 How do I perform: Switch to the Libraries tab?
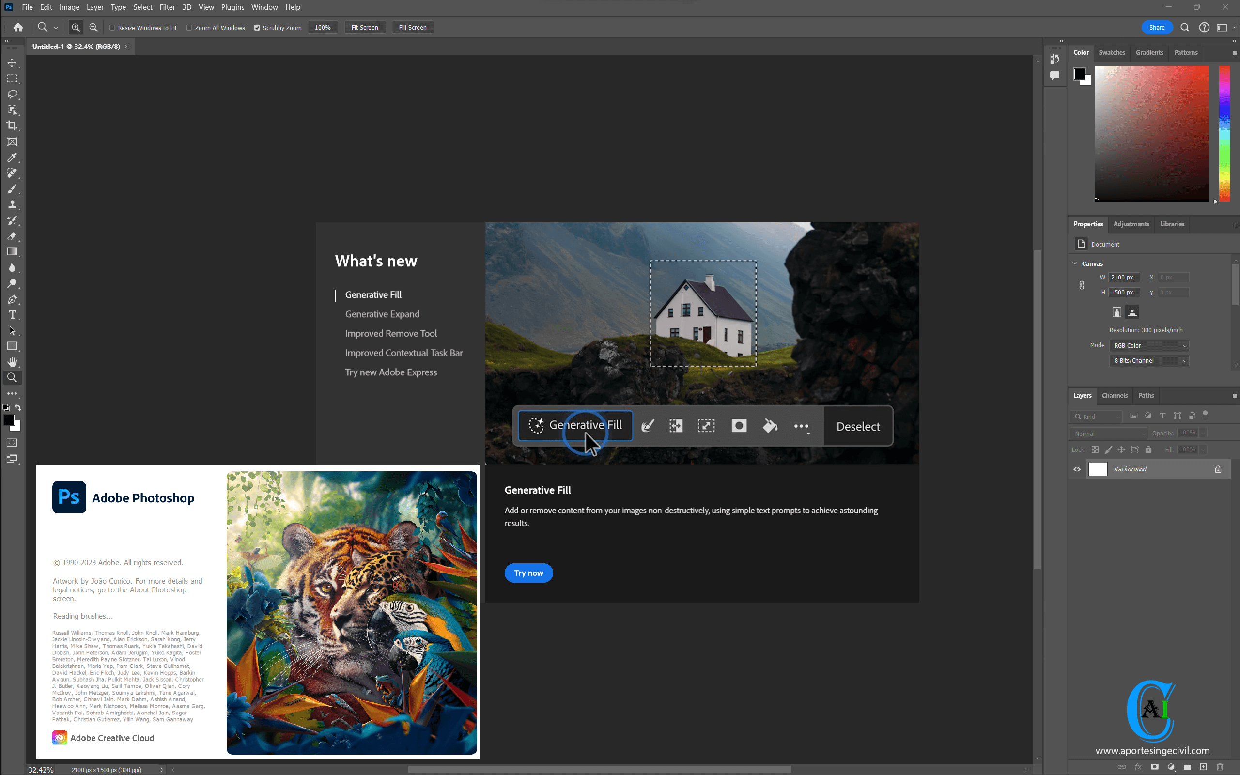click(x=1172, y=224)
